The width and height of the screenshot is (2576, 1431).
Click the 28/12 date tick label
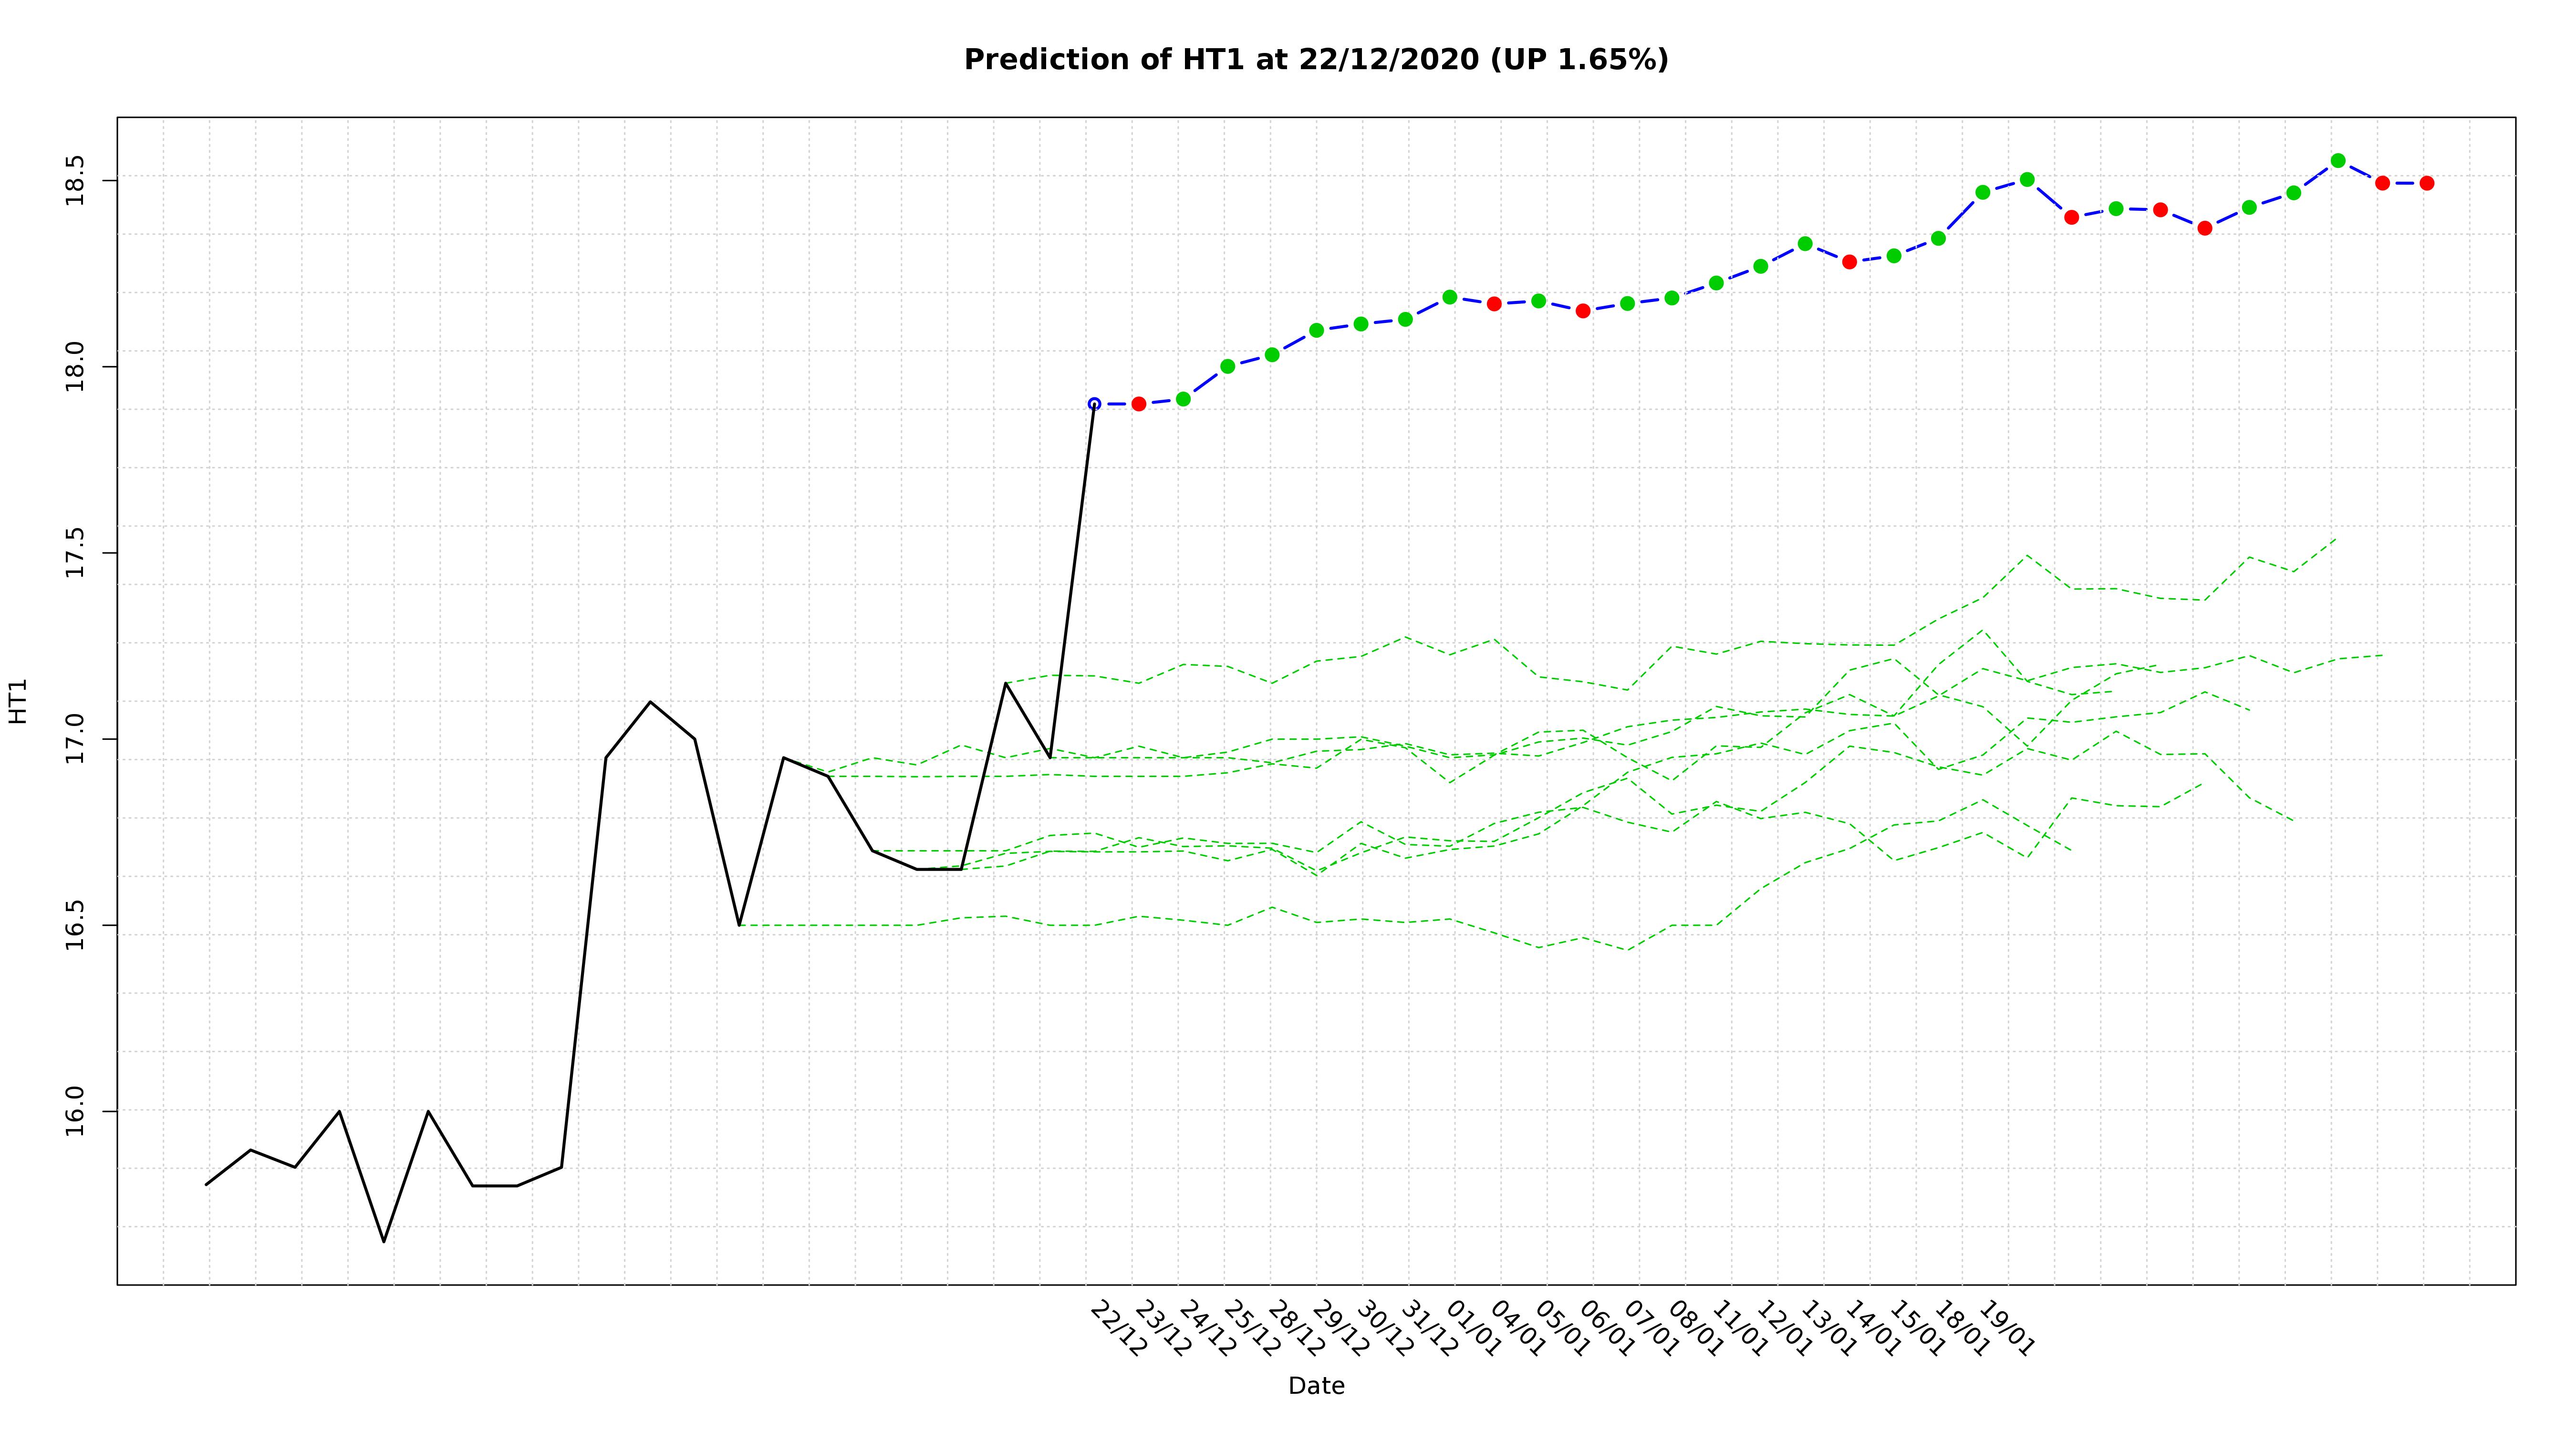click(1296, 1329)
